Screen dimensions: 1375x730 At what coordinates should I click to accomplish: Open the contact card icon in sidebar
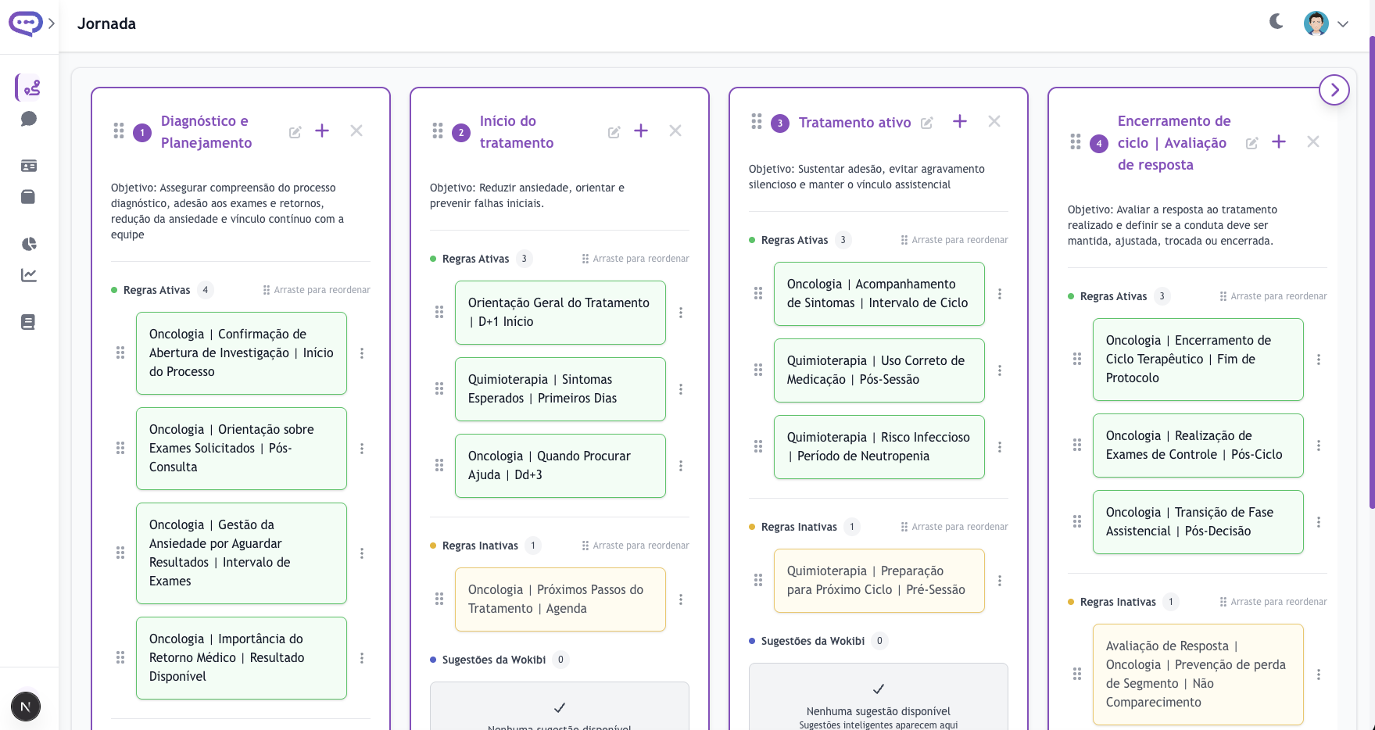click(x=29, y=166)
